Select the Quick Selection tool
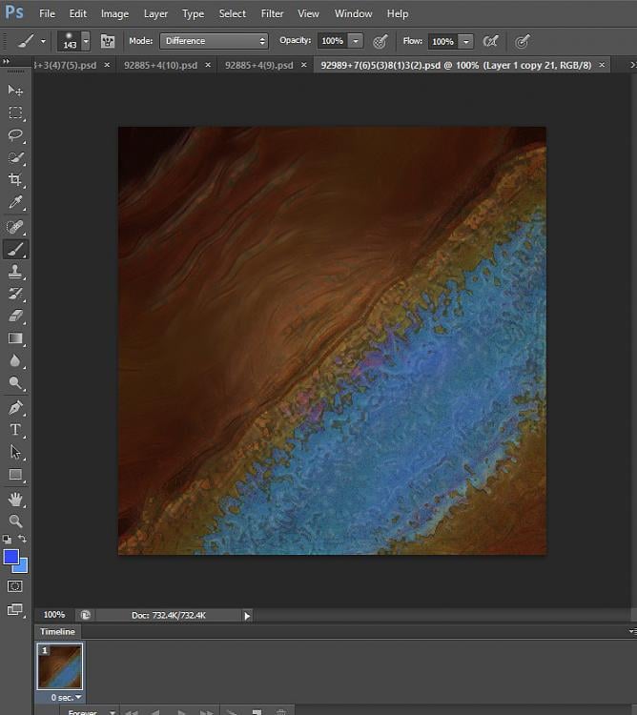 coord(15,157)
